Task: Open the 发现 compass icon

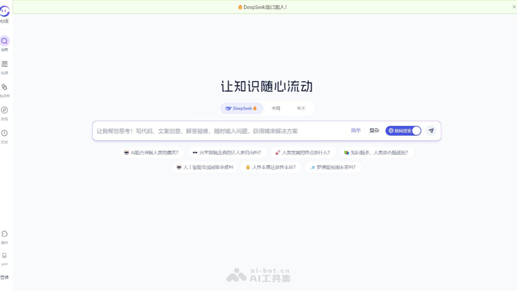Action: [4, 110]
